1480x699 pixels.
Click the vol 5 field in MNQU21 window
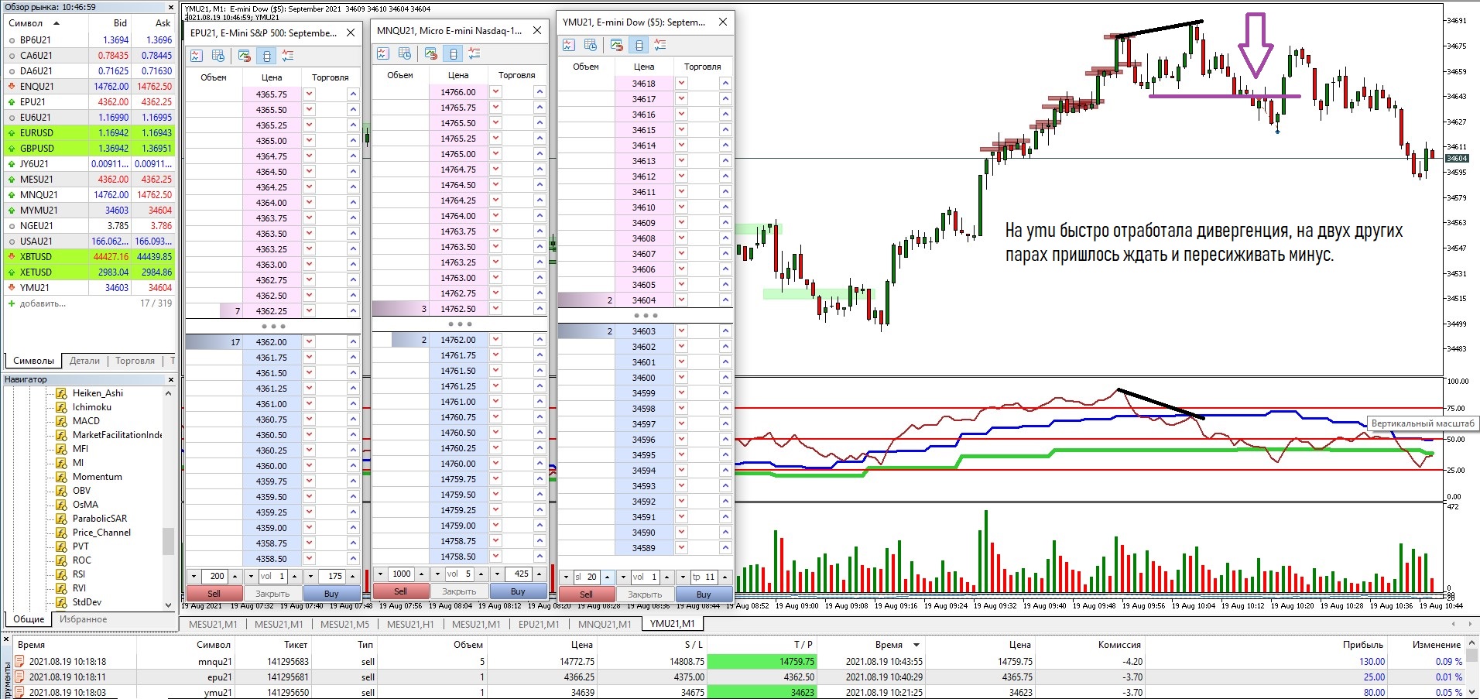[x=460, y=574]
